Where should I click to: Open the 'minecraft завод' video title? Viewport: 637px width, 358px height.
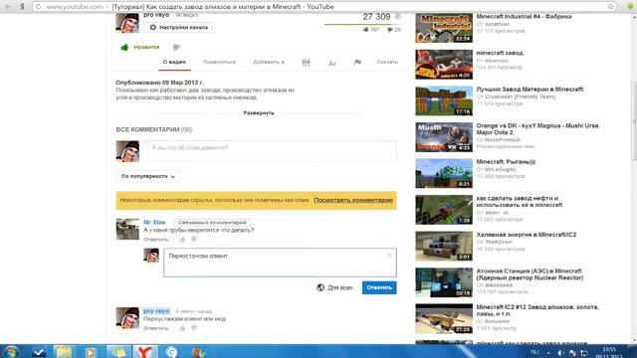[x=500, y=53]
